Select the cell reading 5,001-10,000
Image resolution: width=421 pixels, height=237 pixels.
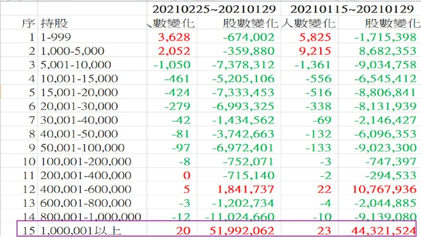click(x=76, y=65)
